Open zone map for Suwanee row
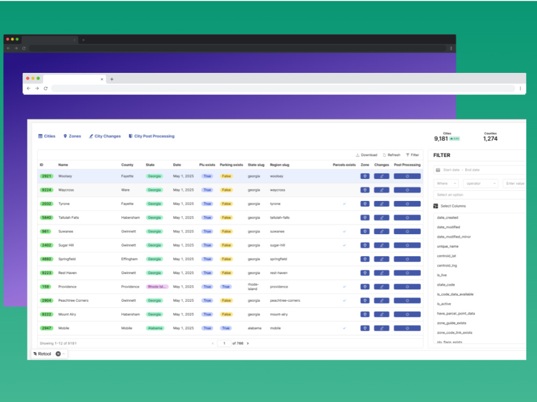The width and height of the screenshot is (537, 402). click(365, 232)
